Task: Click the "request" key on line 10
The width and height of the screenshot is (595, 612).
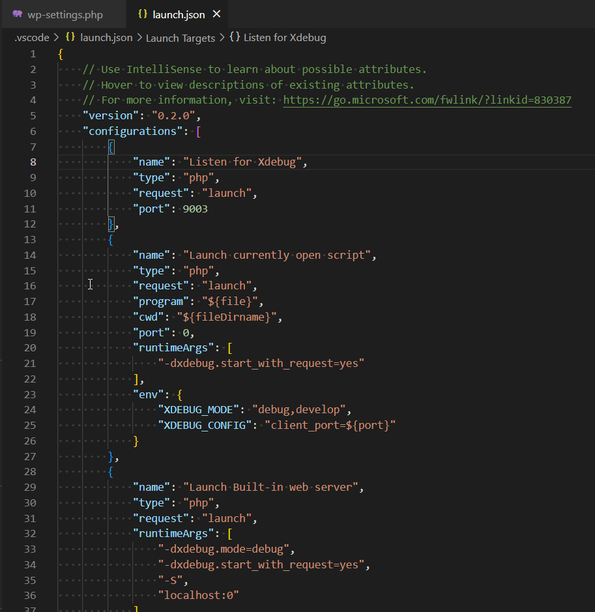Action: pyautogui.click(x=161, y=193)
